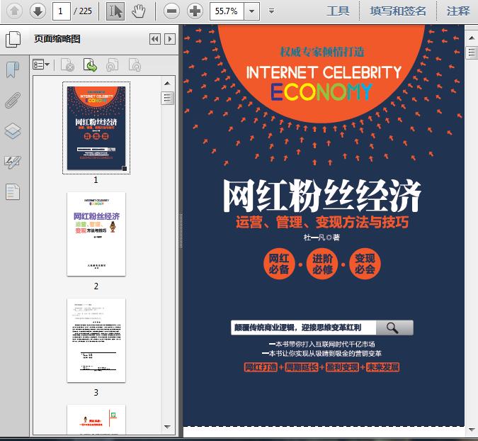Click the 变现必会 orange circle badge

365,264
